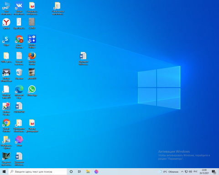Launch Atom from the taskbar
This screenshot has width=219, height=175.
click(96, 172)
